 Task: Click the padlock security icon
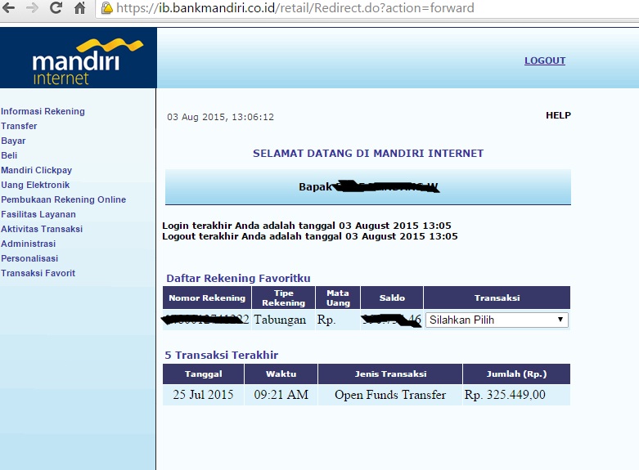(x=106, y=7)
